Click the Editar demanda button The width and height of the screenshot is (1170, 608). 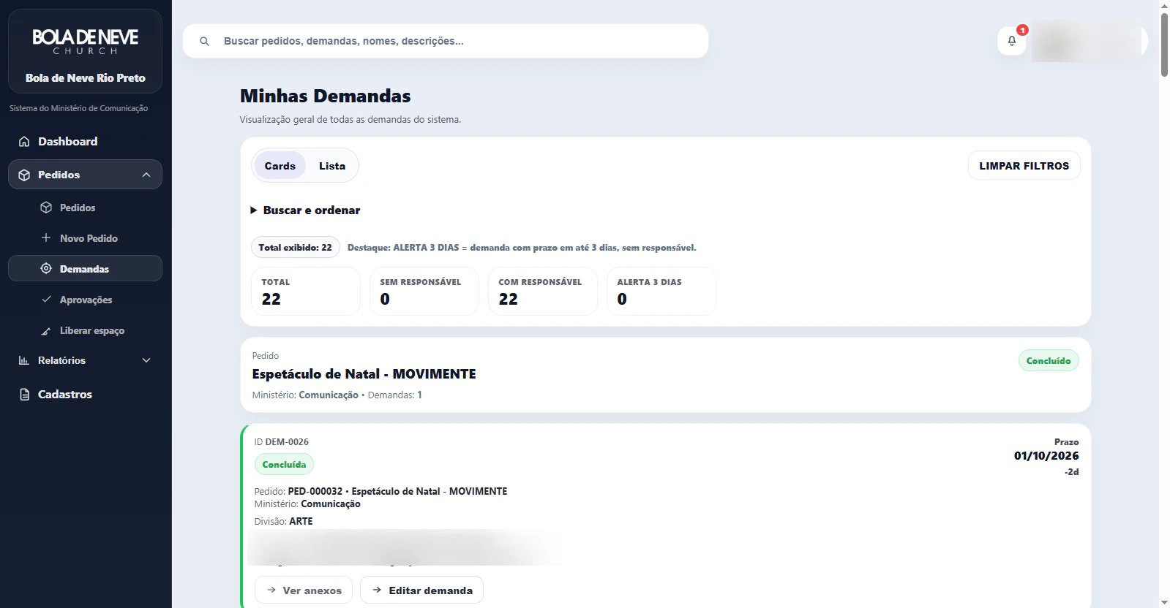tap(421, 590)
